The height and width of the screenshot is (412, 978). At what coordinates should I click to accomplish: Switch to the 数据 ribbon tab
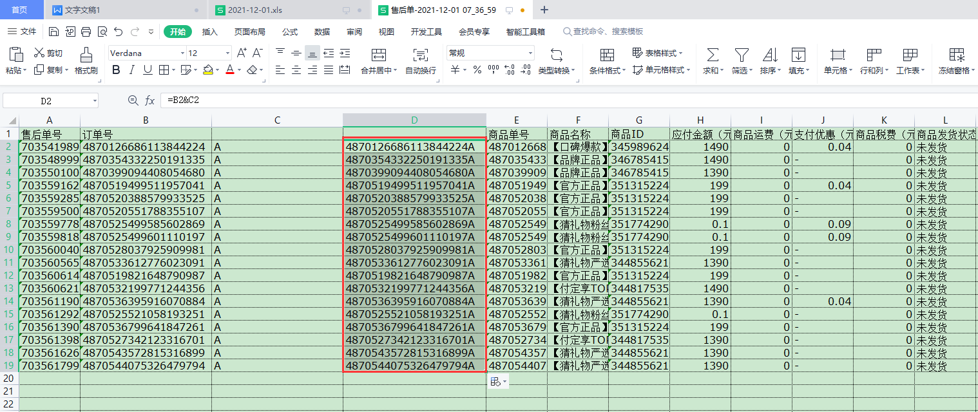pos(322,32)
